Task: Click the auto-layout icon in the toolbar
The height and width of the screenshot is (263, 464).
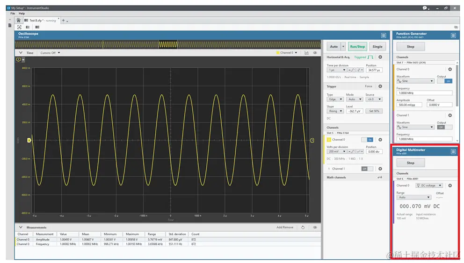Action: (19, 27)
